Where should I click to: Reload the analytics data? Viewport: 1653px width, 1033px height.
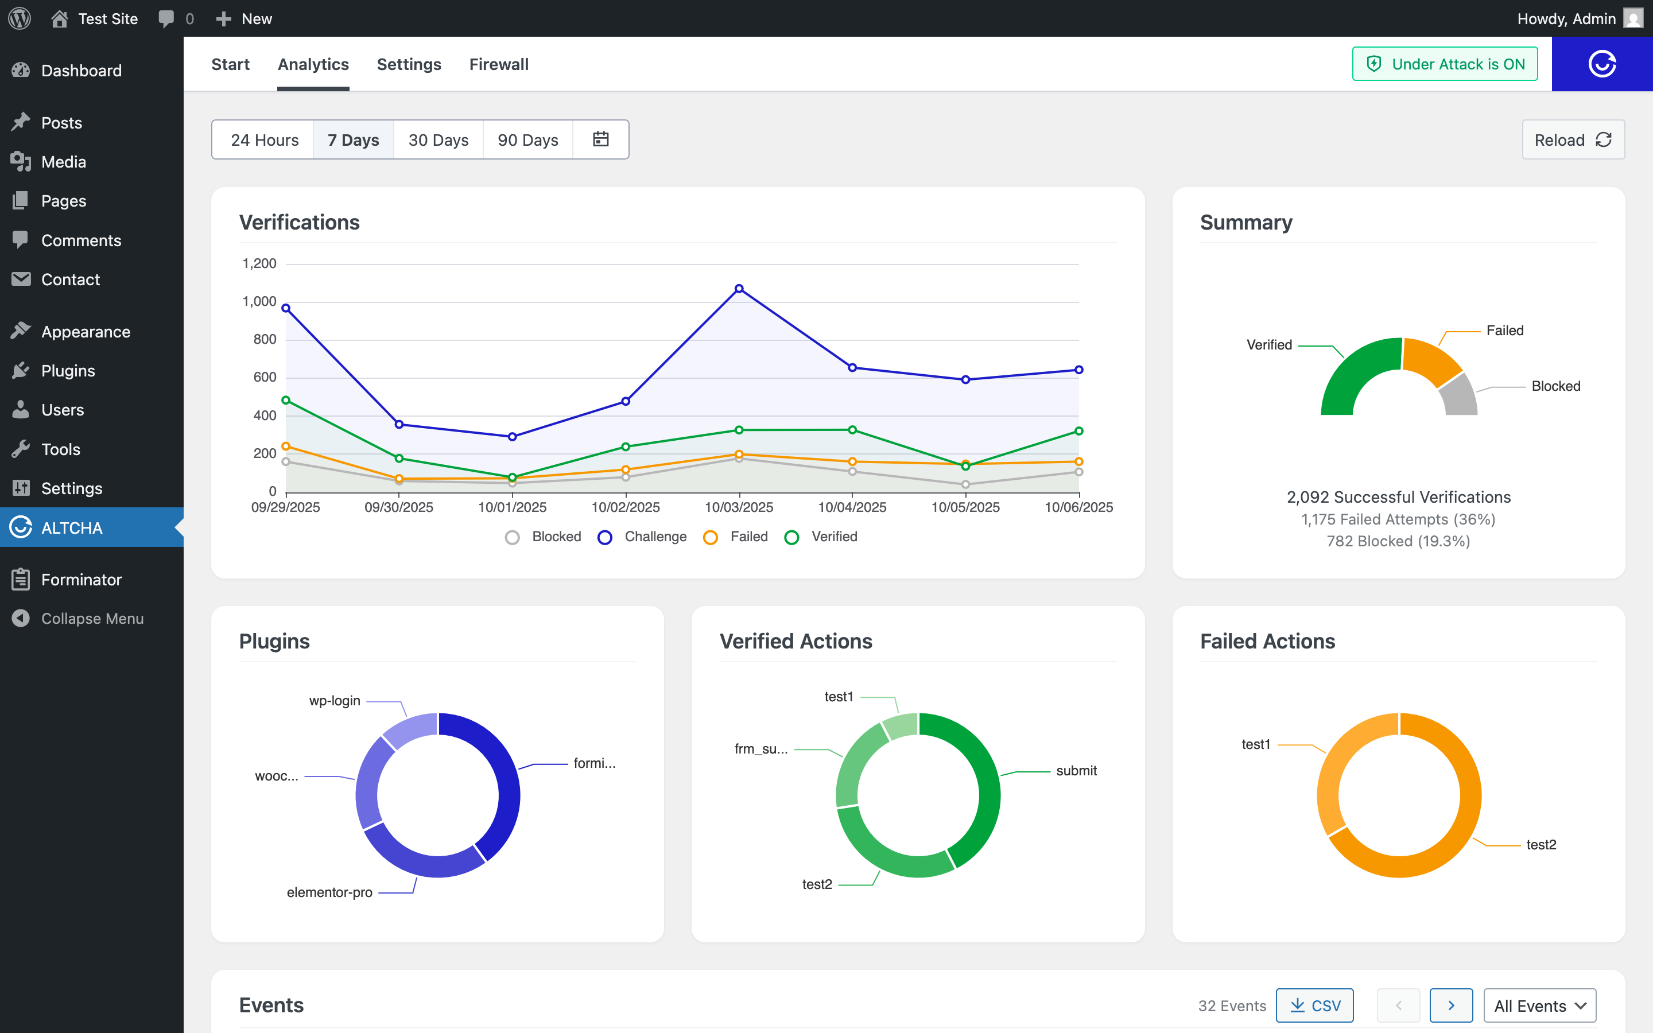1573,139
